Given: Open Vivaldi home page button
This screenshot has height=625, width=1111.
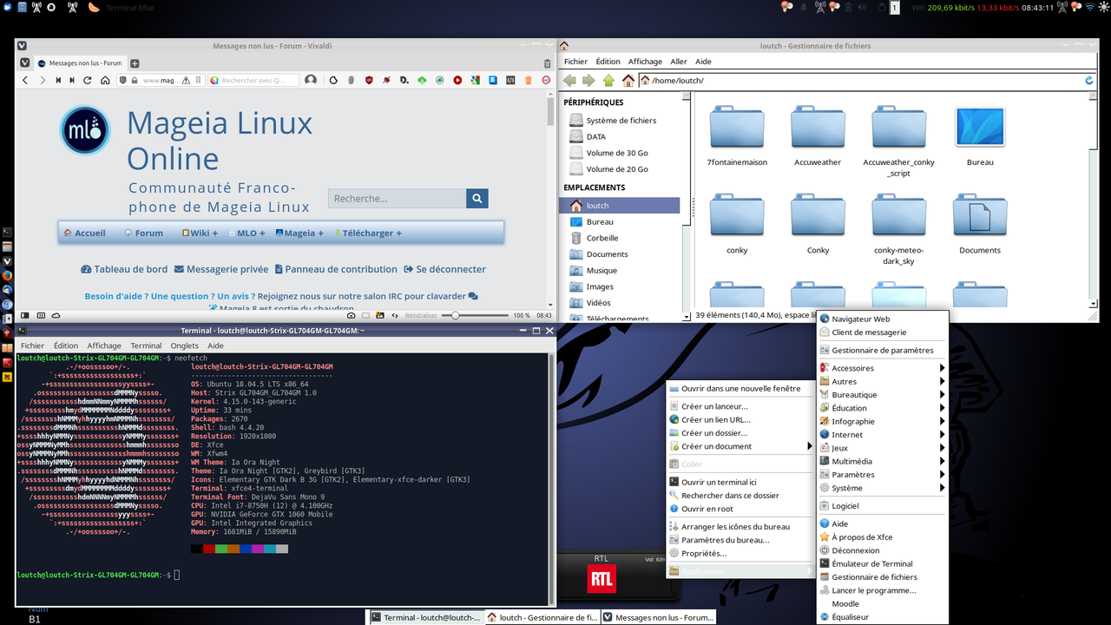Looking at the screenshot, I should [105, 80].
